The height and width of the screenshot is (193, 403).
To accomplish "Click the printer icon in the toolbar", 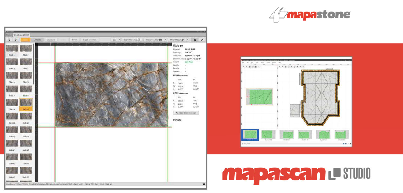I will (114, 40).
